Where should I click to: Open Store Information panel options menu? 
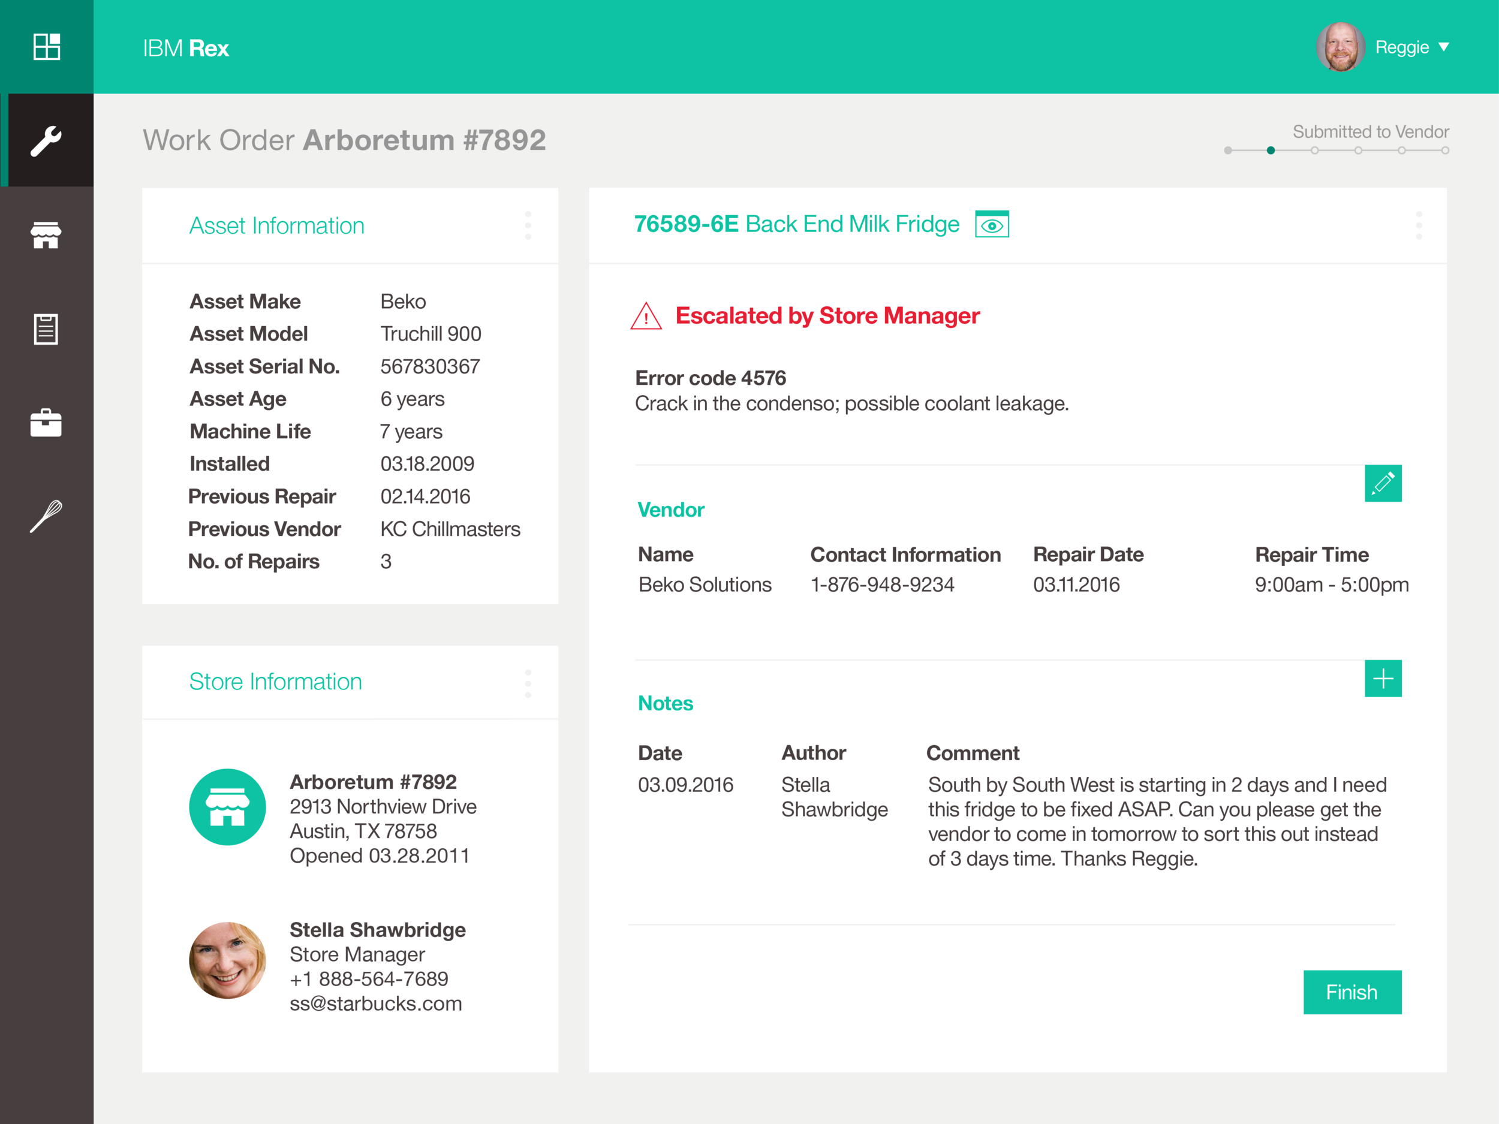pos(528,683)
